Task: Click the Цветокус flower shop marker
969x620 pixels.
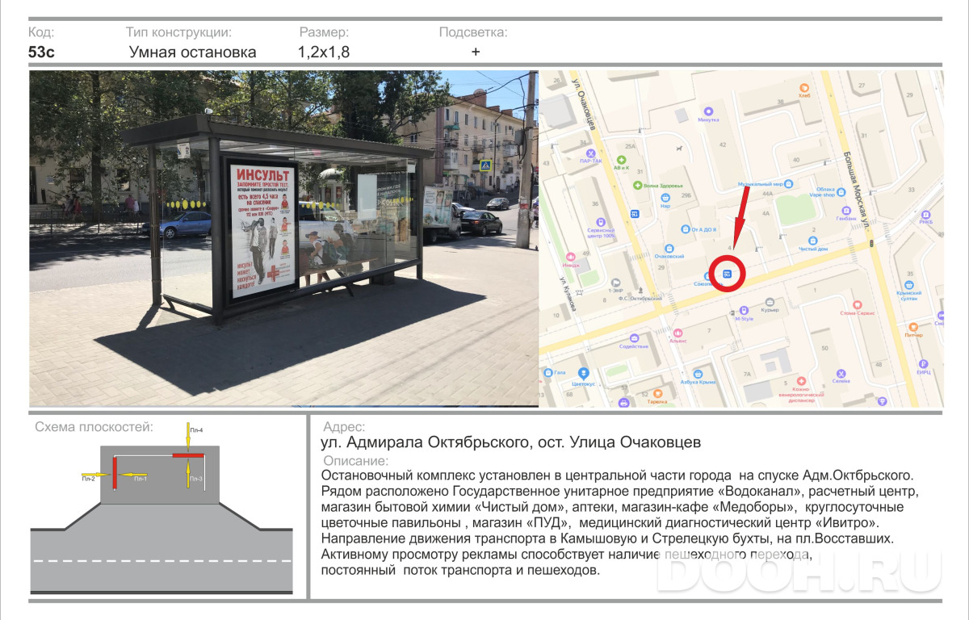Action: (583, 374)
